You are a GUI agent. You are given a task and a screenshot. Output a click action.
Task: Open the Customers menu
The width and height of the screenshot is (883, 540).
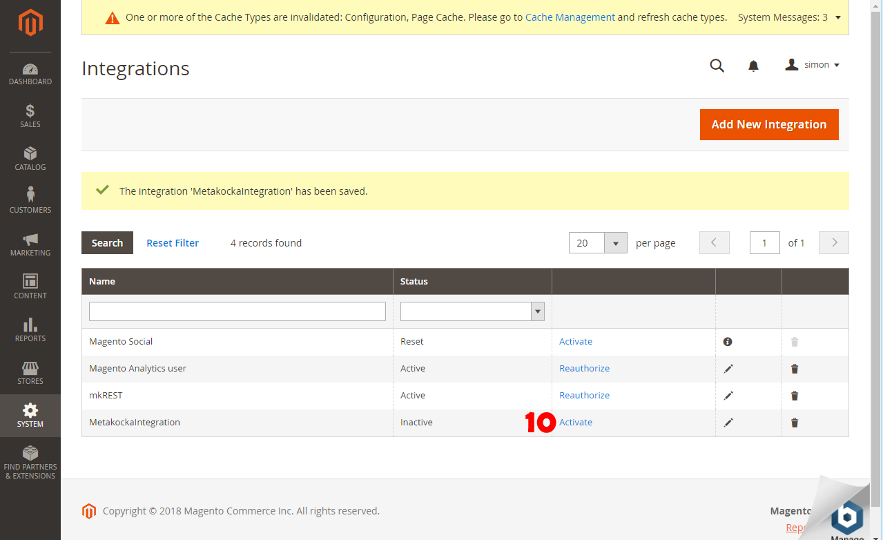[30, 202]
